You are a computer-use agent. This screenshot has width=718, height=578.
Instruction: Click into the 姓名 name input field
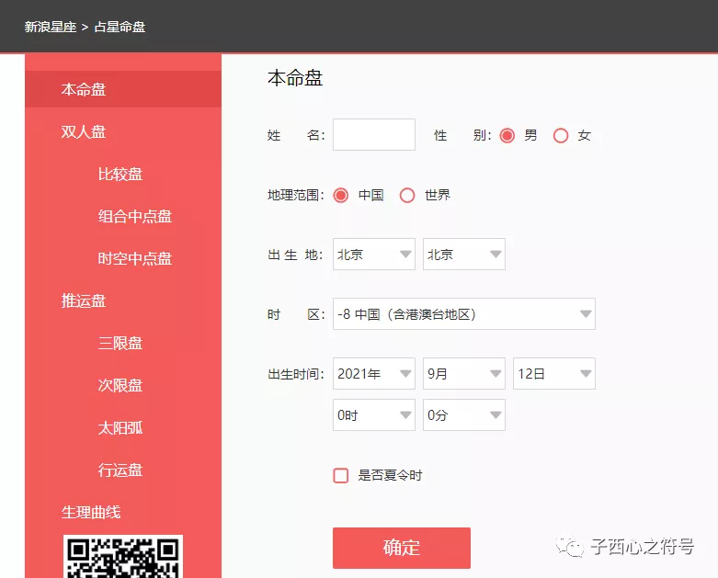coord(374,134)
